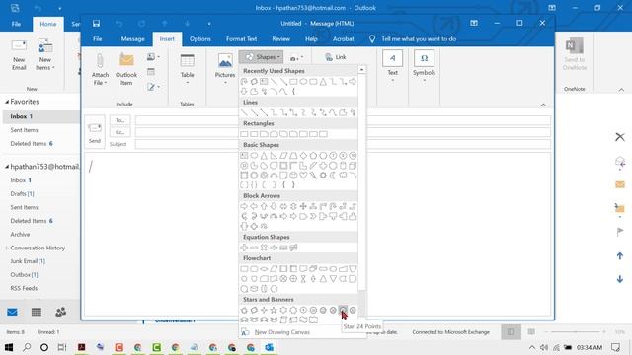Choose the Diamond basic shape

pyautogui.click(x=303, y=156)
